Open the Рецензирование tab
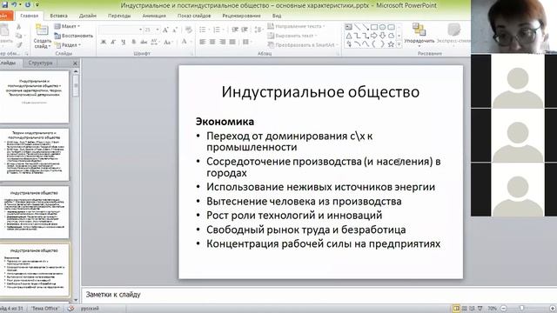This screenshot has height=313, width=557. click(242, 16)
